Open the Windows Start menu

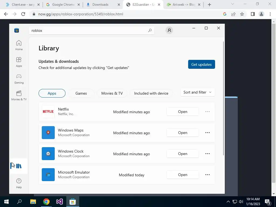coord(6,202)
